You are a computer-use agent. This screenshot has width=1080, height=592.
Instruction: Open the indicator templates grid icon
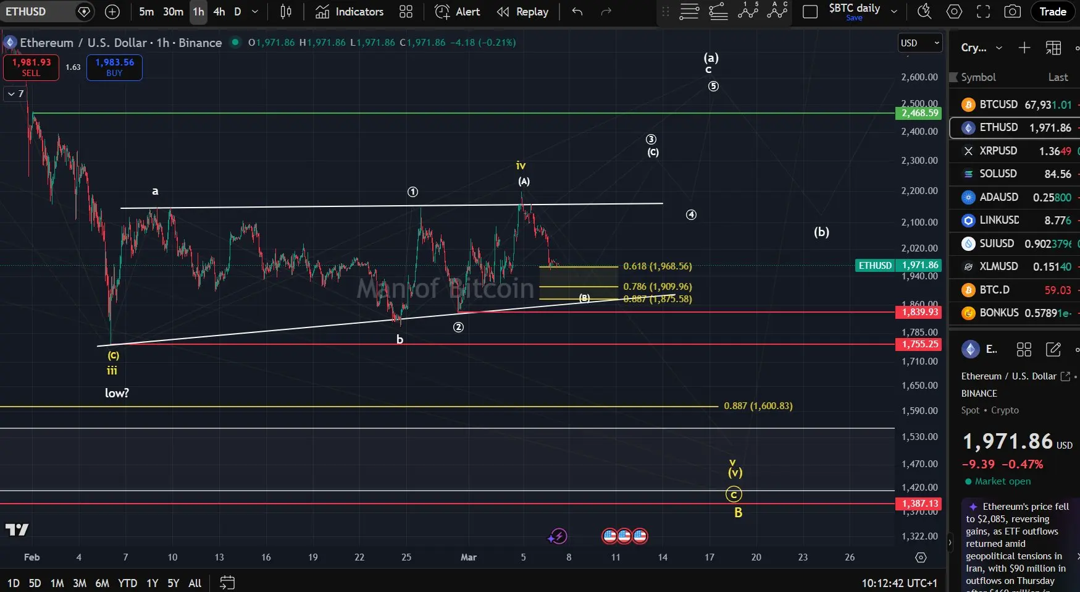point(406,12)
